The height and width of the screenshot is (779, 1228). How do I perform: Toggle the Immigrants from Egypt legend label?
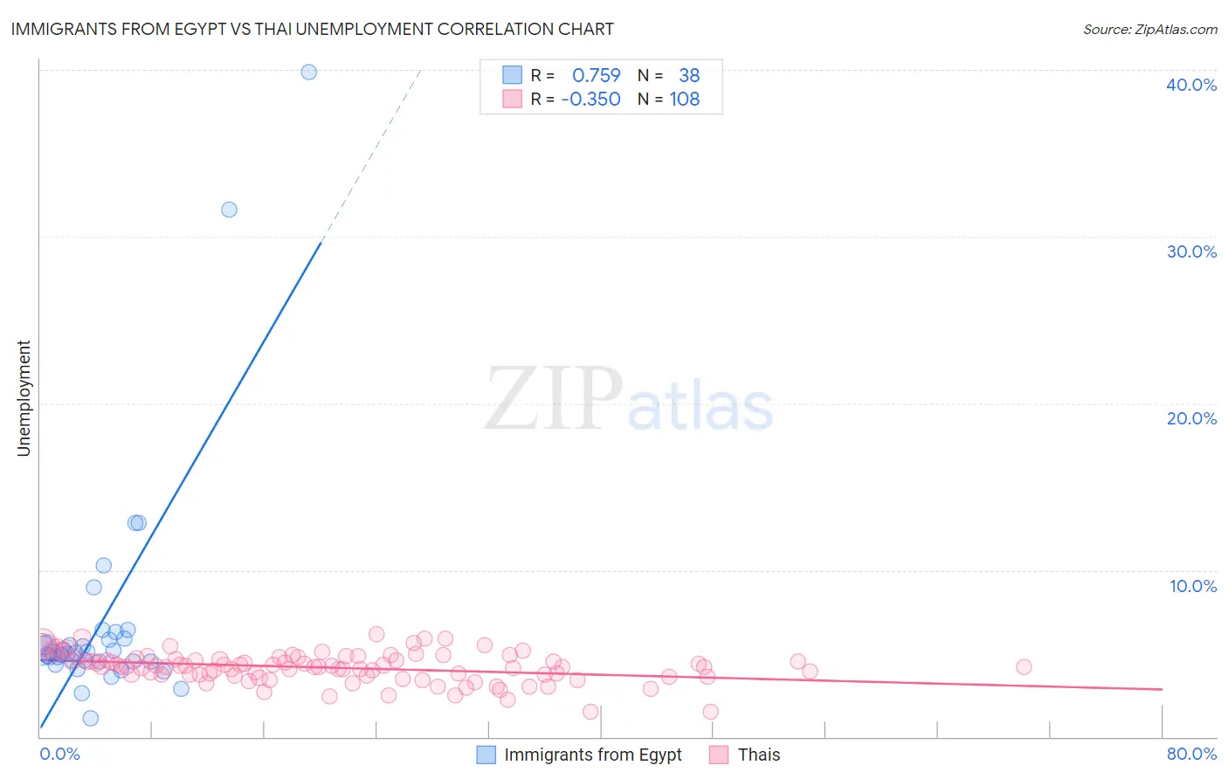(x=593, y=755)
